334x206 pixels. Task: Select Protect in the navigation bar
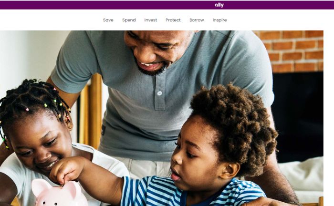click(173, 20)
